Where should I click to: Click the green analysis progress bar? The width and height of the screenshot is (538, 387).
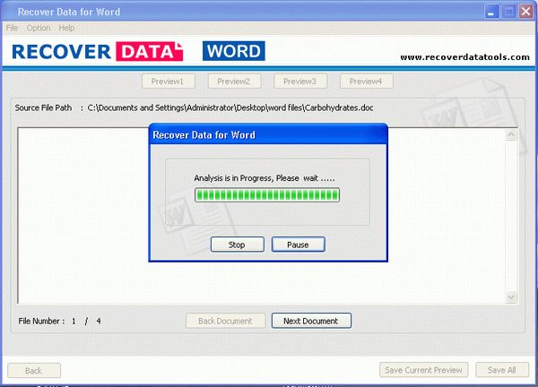[x=267, y=194]
